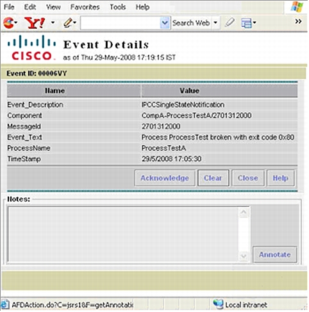Open the Favorites menu
Viewport: 309px width, 312px height.
tap(85, 7)
